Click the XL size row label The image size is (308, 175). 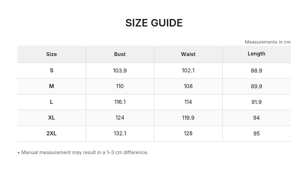pyautogui.click(x=51, y=118)
